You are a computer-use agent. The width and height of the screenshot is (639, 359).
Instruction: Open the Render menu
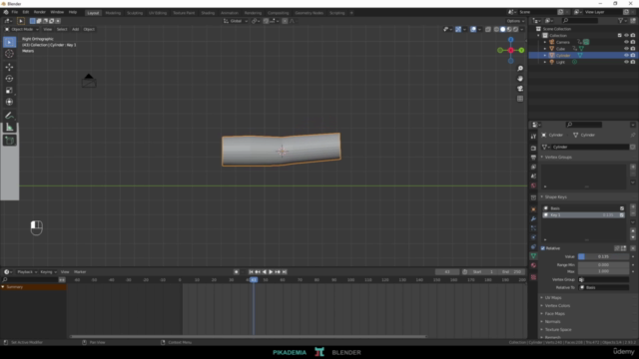tap(40, 12)
